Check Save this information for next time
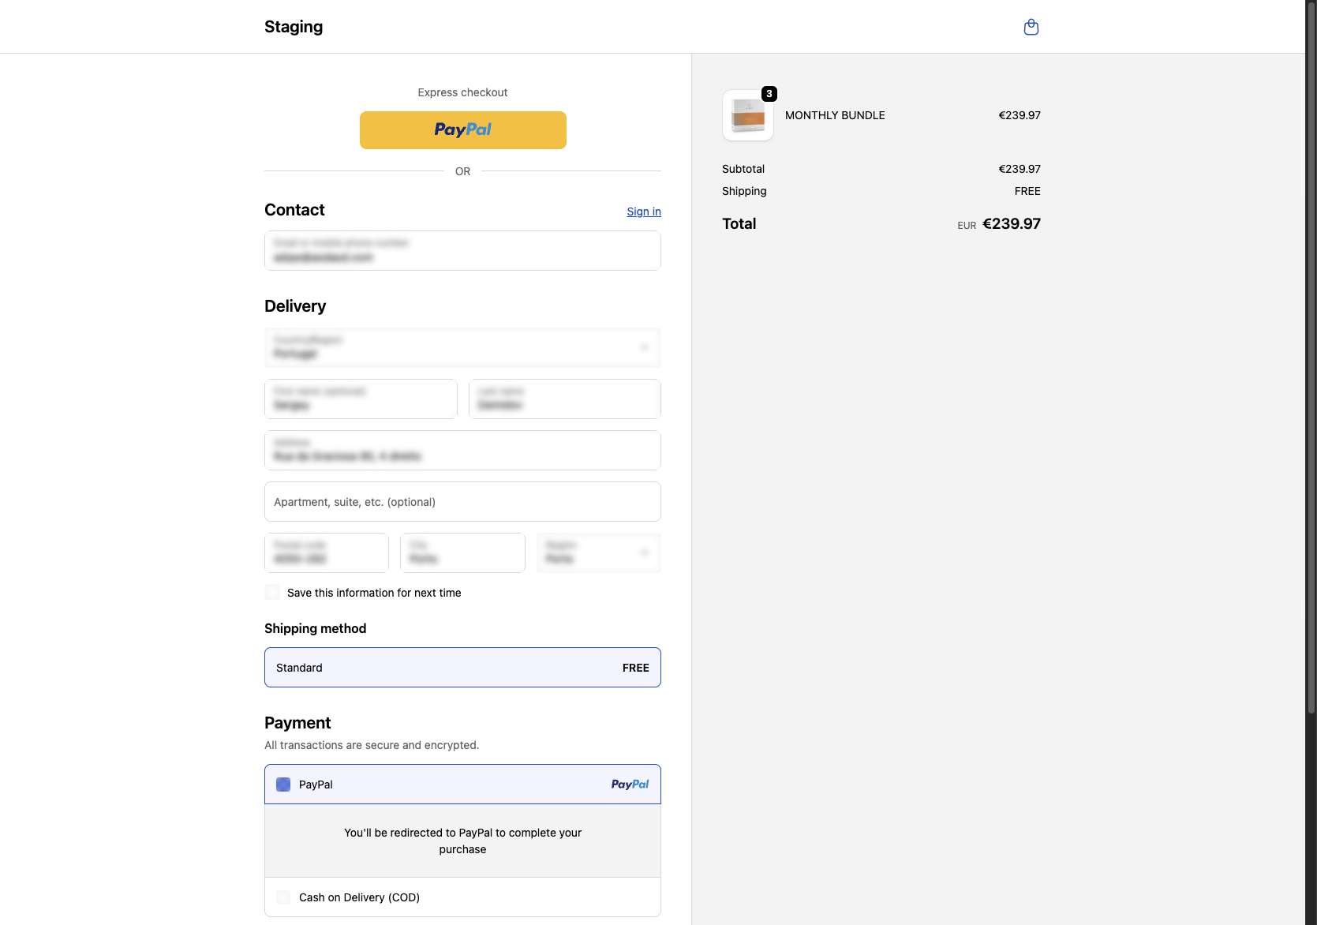 pyautogui.click(x=273, y=592)
